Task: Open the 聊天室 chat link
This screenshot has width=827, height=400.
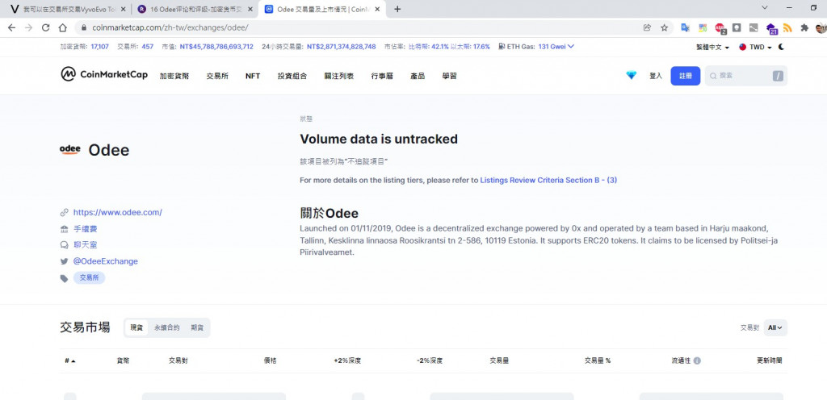Action: pos(85,244)
